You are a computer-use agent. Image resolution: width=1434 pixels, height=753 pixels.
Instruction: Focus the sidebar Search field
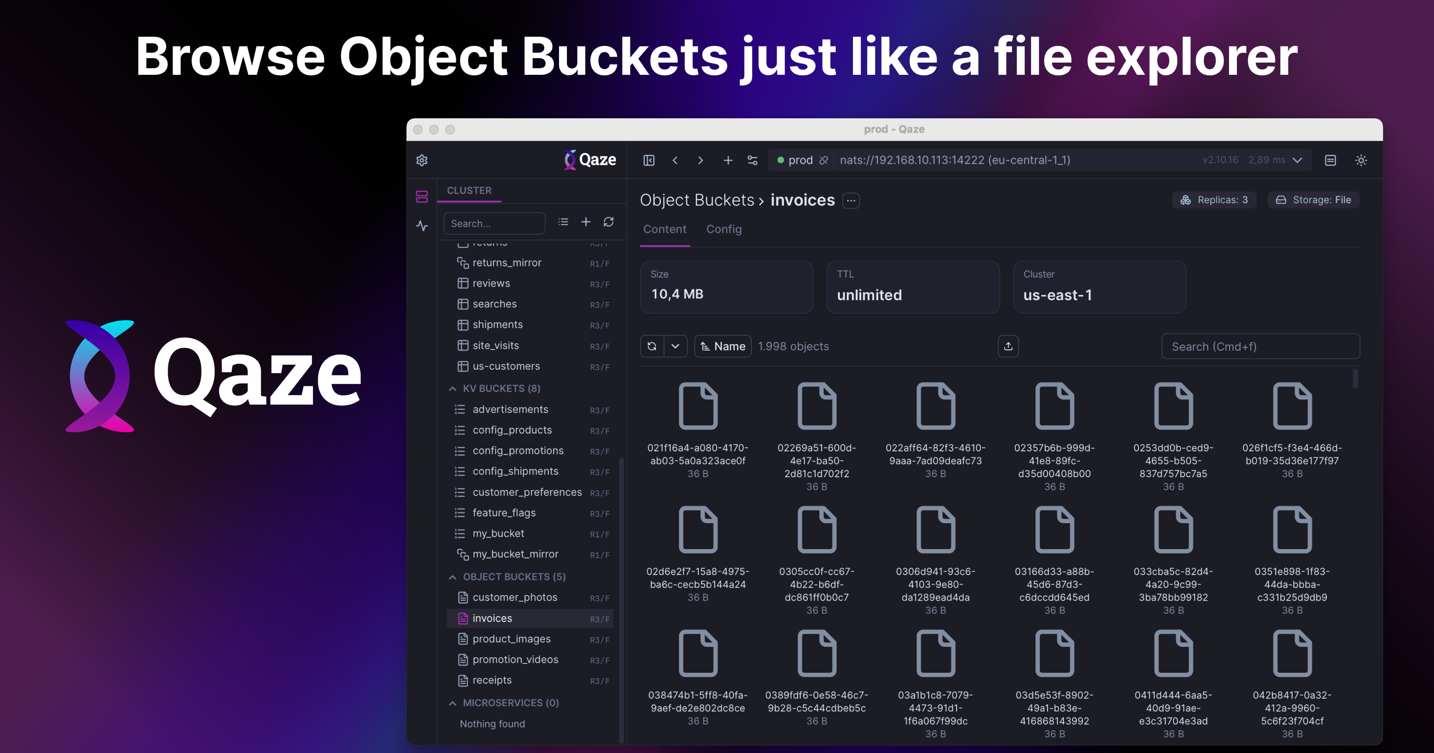494,223
